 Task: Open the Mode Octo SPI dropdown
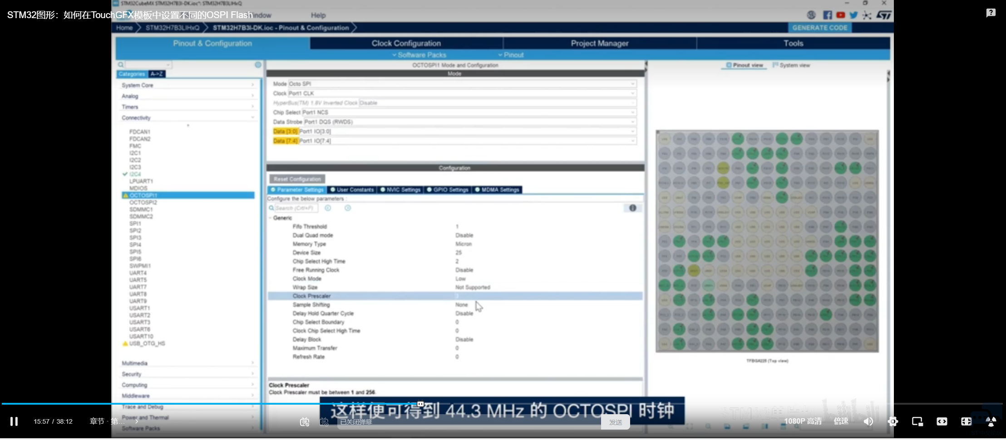pos(462,84)
